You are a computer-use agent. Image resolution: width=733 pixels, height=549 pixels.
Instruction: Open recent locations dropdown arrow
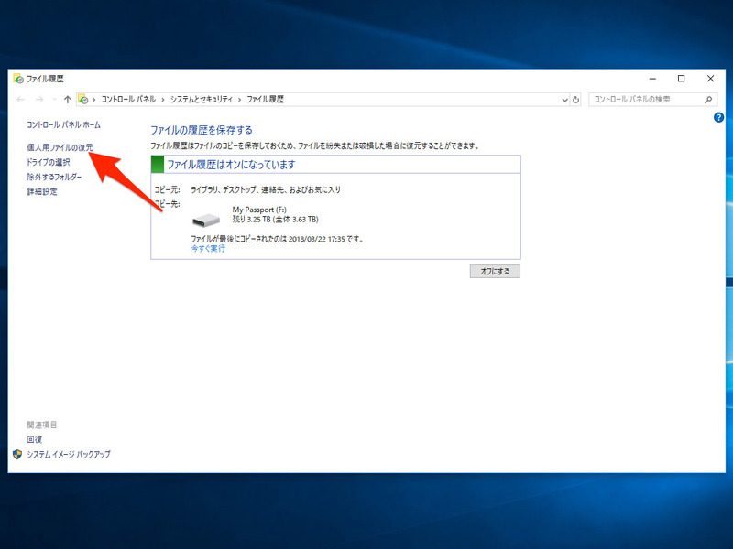(x=54, y=100)
